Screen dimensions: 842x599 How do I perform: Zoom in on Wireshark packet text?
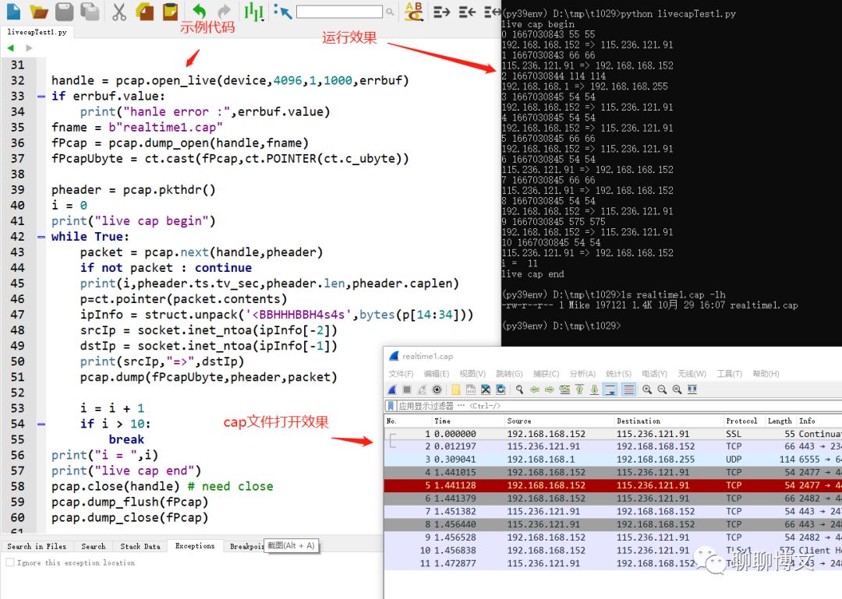(647, 389)
